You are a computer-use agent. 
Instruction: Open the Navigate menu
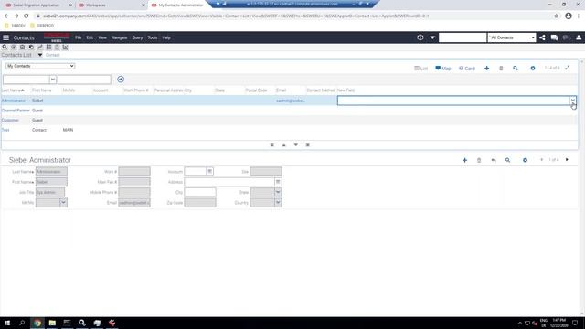point(120,37)
